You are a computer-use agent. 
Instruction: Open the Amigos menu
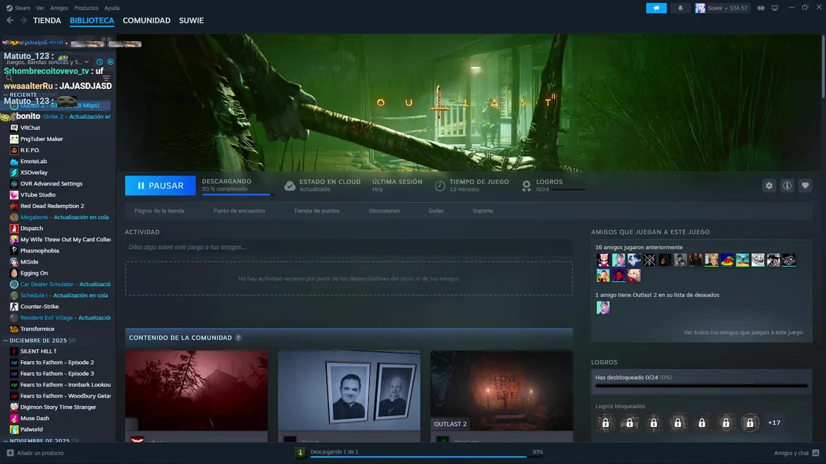59,8
